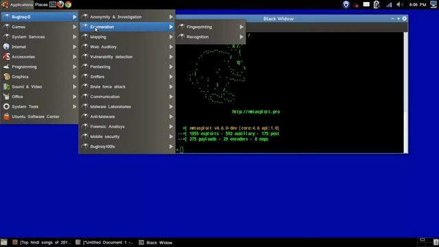Open Forensic Analisys submenu
Viewport: 439px width, 247px height.
point(127,126)
